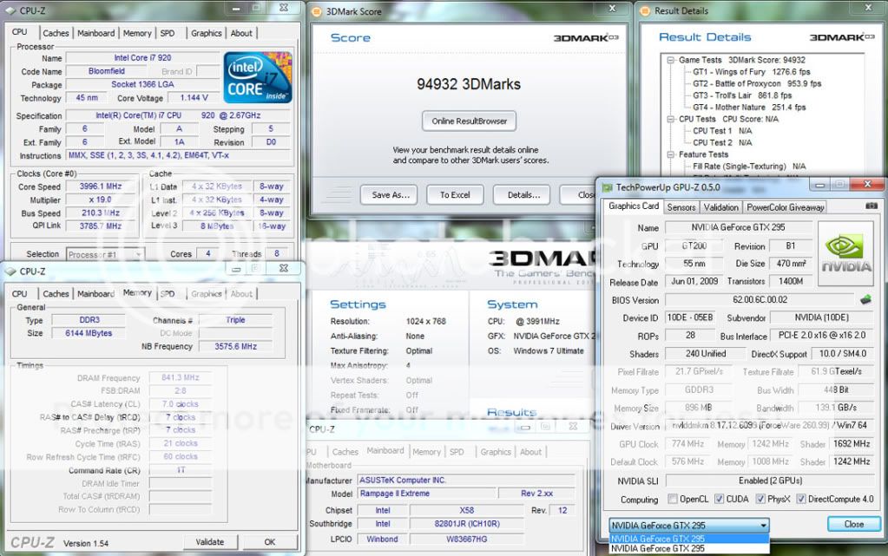Image resolution: width=888 pixels, height=556 pixels.
Task: Open SPD tab in CPU-Z processor window
Action: pos(168,34)
